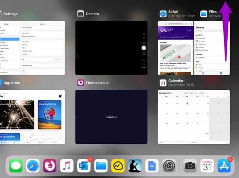
Task: Tap the Camera app icon above its card
Action: 81,14
